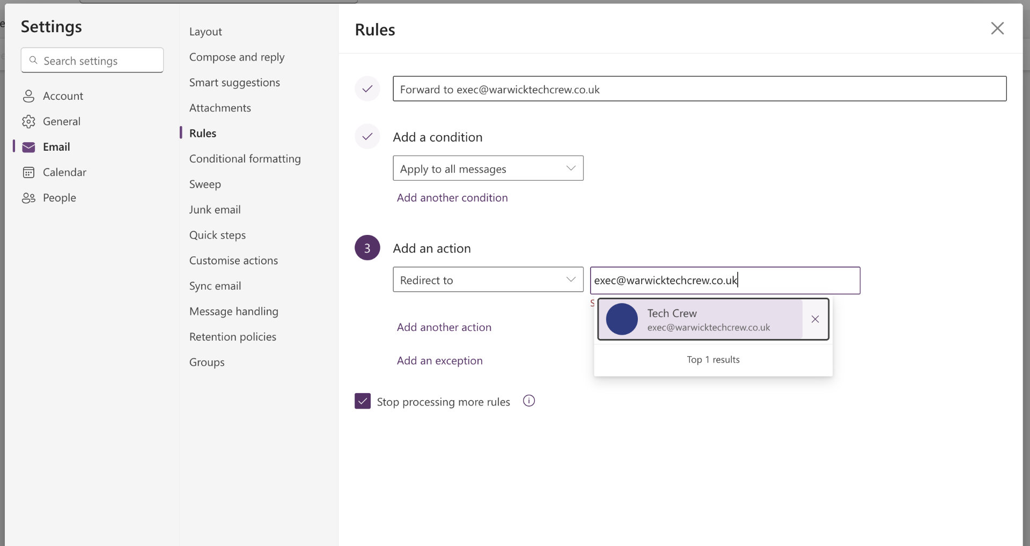Select the Calendar icon in sidebar
Viewport: 1030px width, 546px height.
pos(28,172)
